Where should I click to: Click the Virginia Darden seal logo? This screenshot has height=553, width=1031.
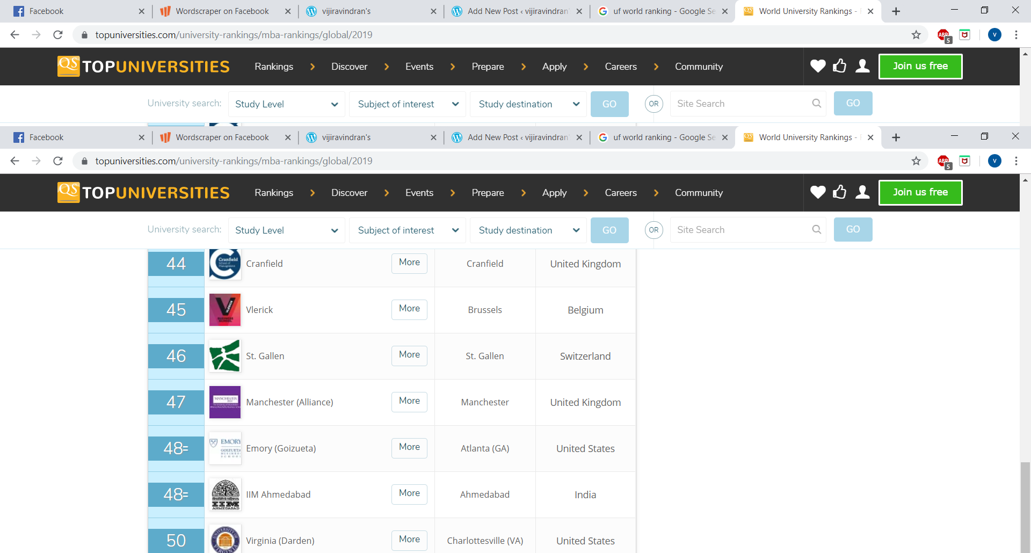point(225,539)
